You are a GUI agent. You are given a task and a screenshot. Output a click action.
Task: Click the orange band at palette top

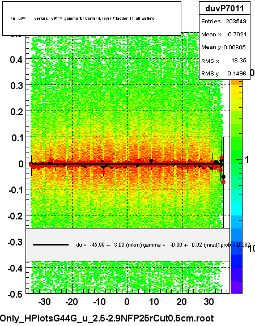click(x=236, y=83)
